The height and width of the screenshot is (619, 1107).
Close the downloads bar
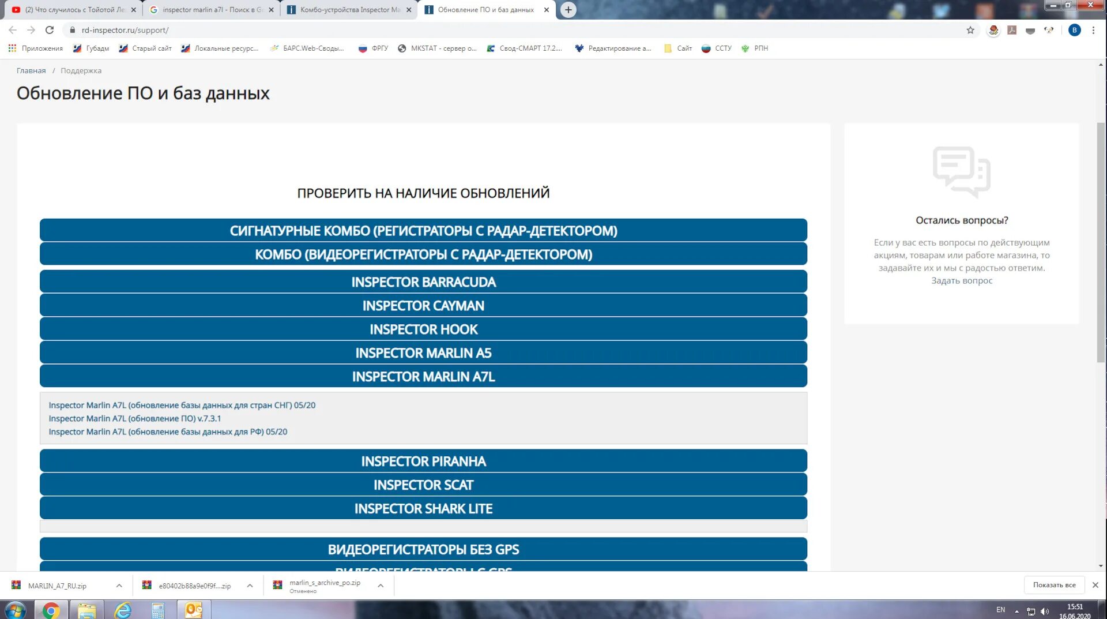[1095, 585]
